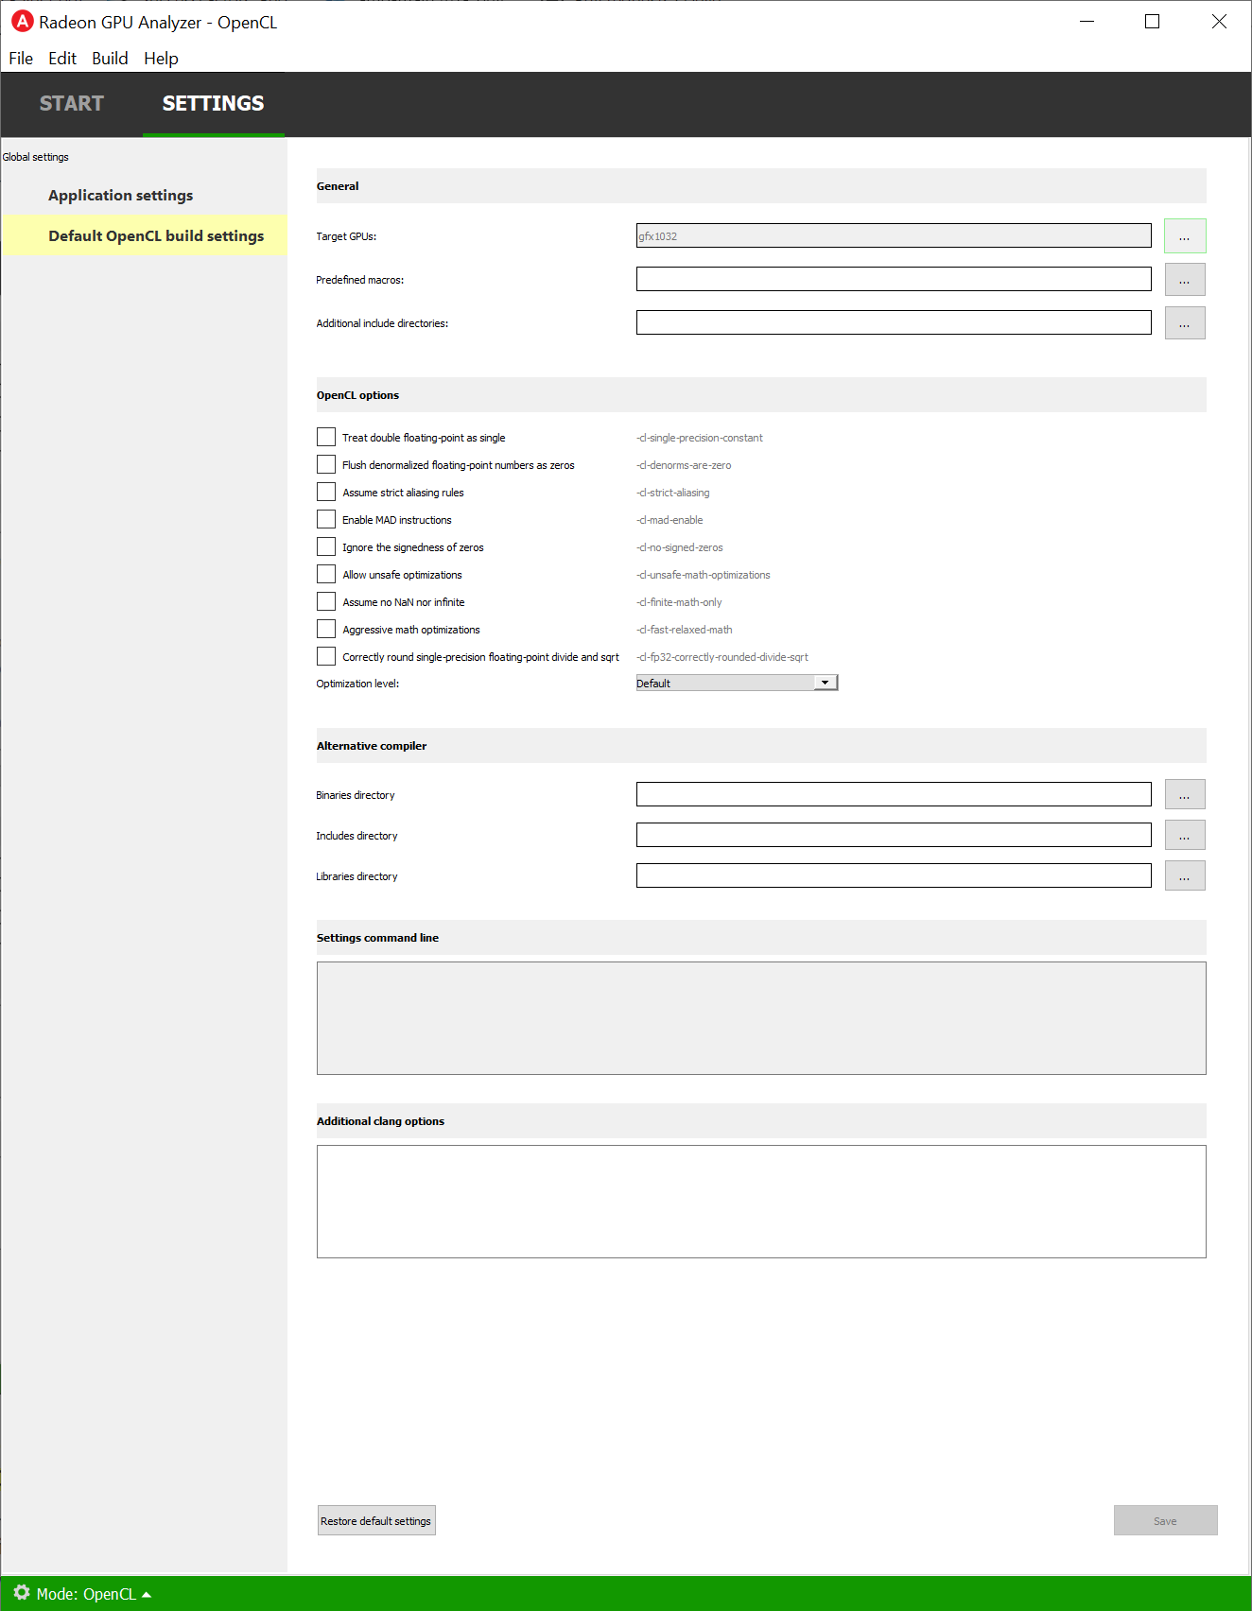The height and width of the screenshot is (1611, 1252).
Task: Browse for the Binaries directory
Action: click(1184, 795)
